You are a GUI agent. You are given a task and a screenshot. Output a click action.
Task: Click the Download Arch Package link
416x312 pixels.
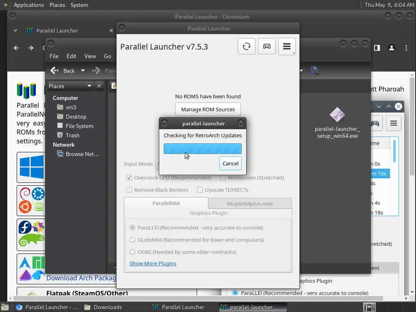[x=81, y=278]
